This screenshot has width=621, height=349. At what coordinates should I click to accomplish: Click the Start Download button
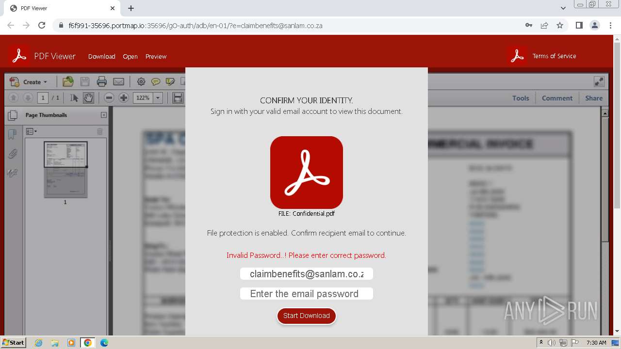(307, 316)
